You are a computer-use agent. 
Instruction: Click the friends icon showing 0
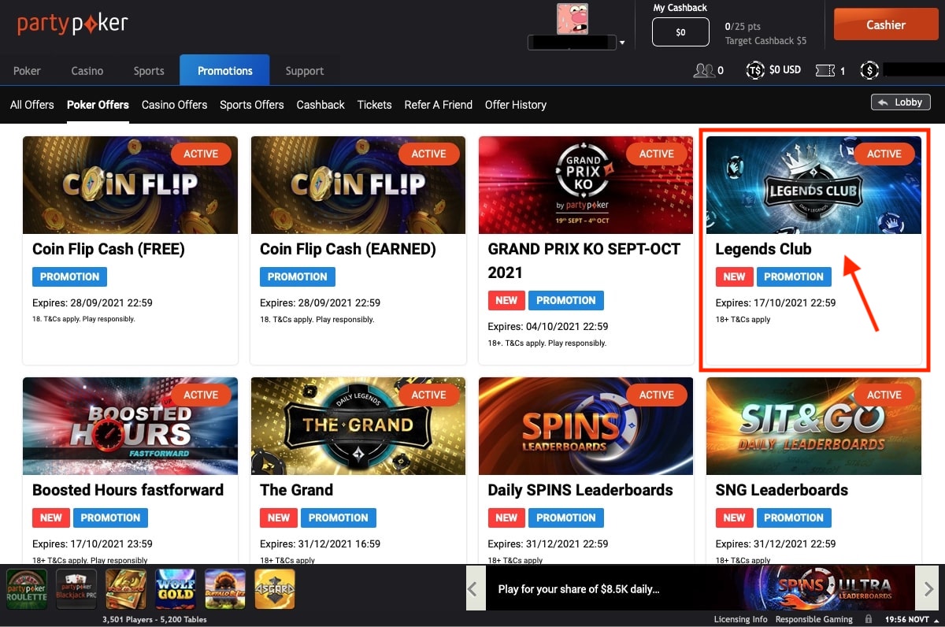tap(703, 70)
